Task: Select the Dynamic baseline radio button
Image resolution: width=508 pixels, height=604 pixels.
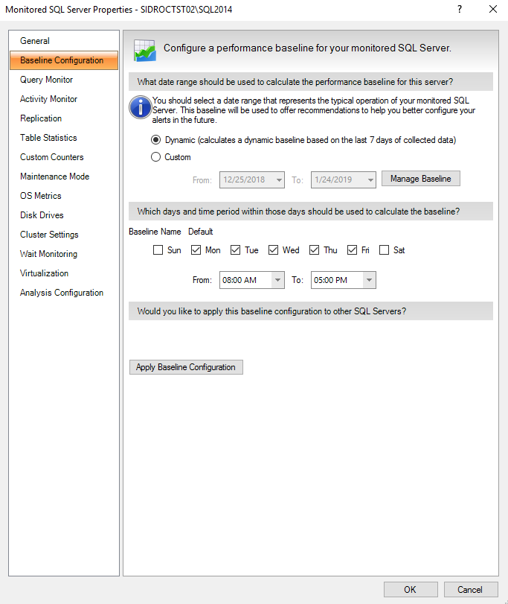Action: click(155, 140)
